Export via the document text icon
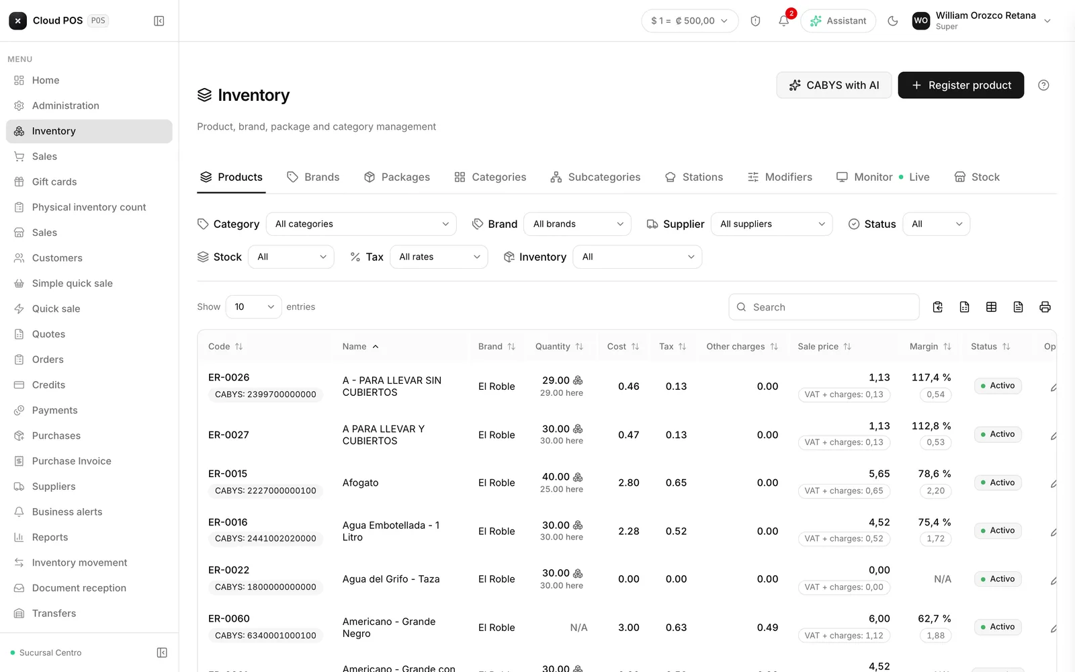Screen dimensions: 1075x672 1018,307
